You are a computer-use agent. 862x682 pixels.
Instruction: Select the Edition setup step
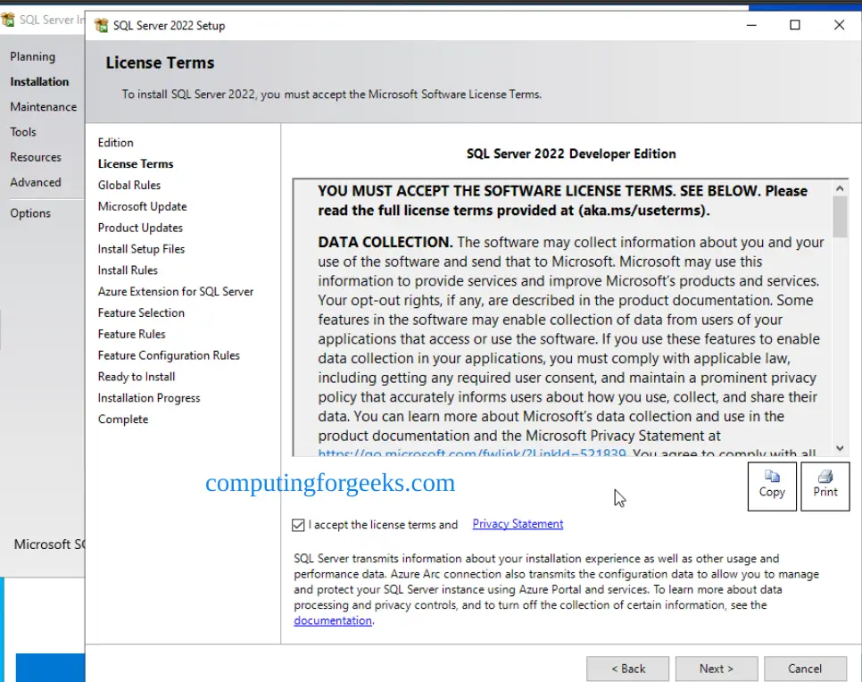click(x=115, y=143)
